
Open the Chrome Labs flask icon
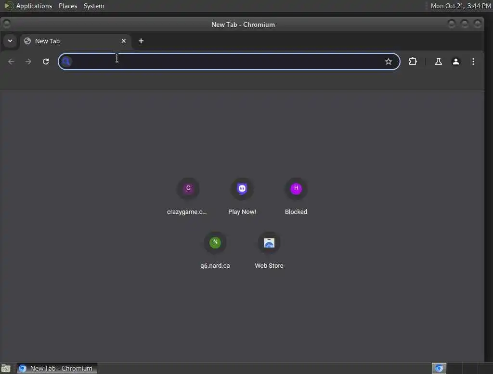(x=438, y=62)
